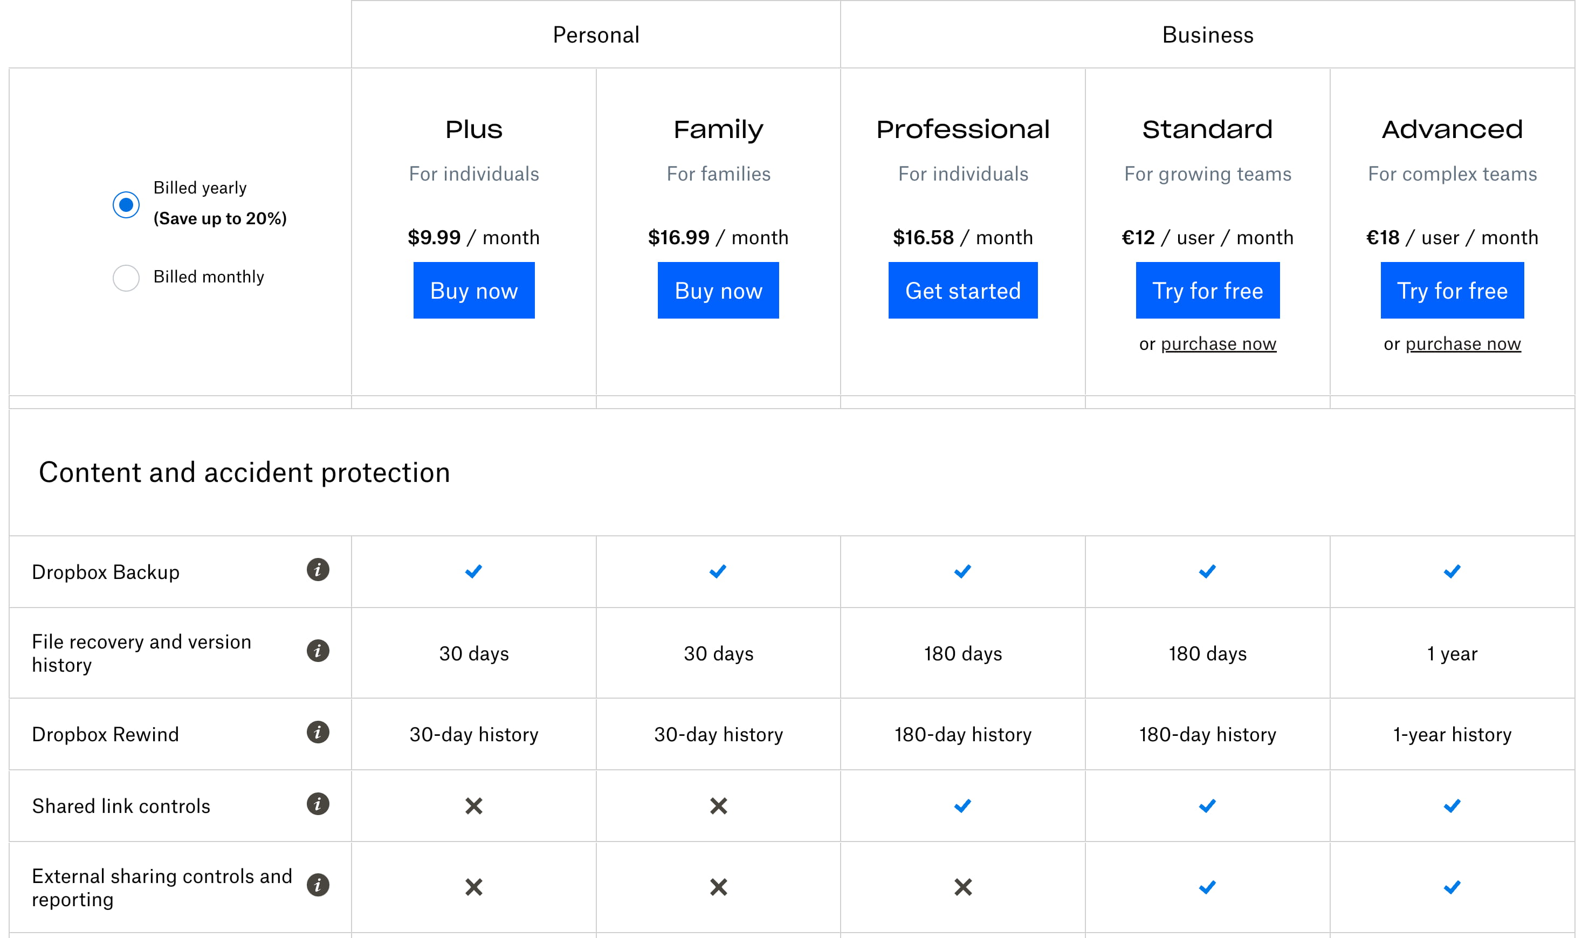Viewport: 1582px width, 938px height.
Task: Click External sharing checkmark in the Advanced column
Action: click(x=1452, y=887)
